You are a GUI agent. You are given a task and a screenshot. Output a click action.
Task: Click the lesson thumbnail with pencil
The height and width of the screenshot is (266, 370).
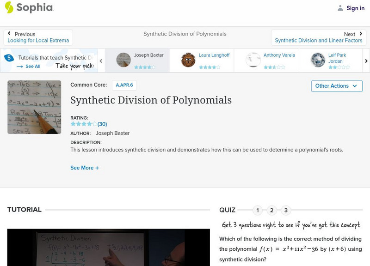coord(34,107)
